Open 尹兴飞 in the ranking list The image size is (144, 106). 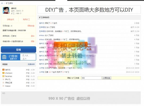click(8, 79)
